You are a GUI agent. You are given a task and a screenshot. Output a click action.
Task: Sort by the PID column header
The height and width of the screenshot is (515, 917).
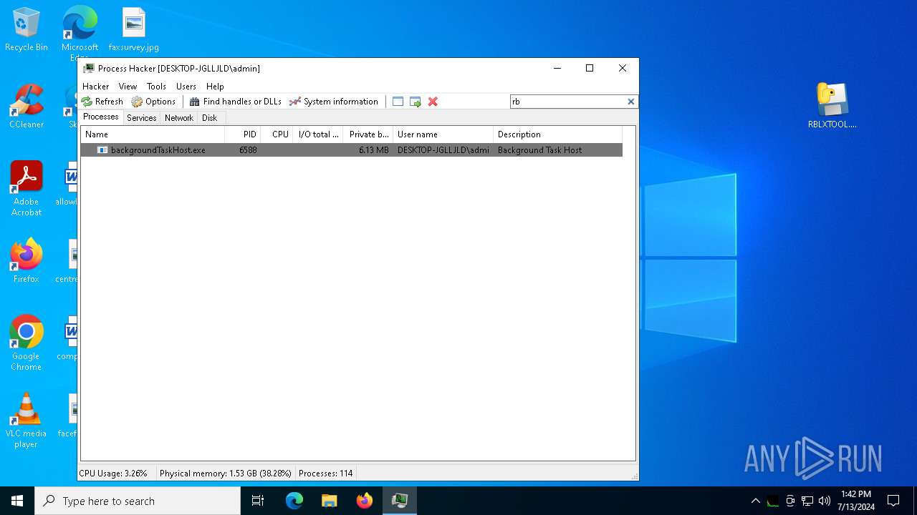[242, 134]
